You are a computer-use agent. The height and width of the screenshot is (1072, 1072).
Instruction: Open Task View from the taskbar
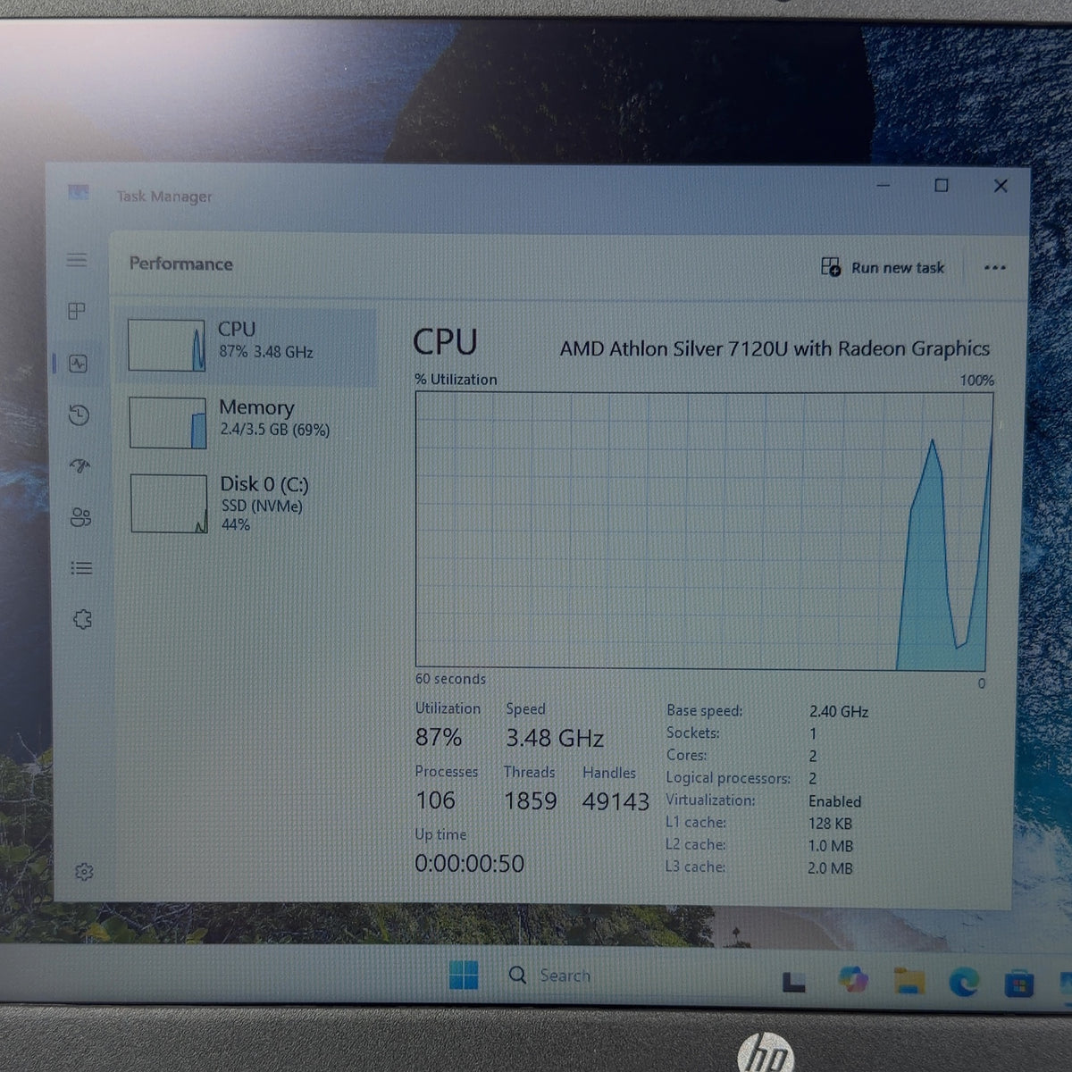tap(793, 983)
